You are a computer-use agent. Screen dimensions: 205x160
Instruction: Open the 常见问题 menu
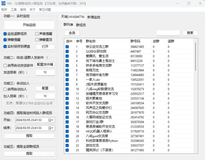pyautogui.click(x=44, y=10)
